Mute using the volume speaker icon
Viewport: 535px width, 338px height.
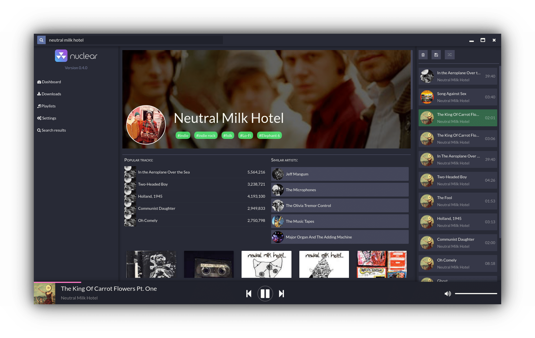coord(448,294)
